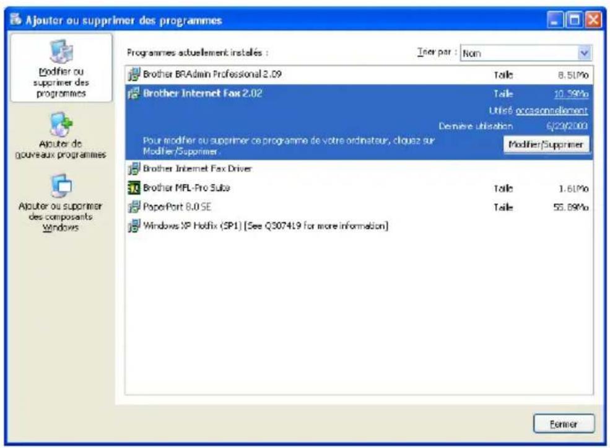The height and width of the screenshot is (448, 610).
Task: Open Ajouter ou supprimer des composants Windows icon
Action: (61, 186)
